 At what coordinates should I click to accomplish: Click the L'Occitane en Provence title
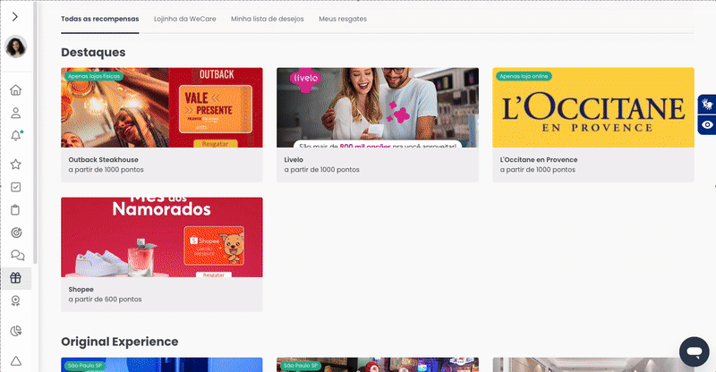pos(539,160)
